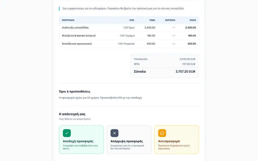Viewport: 258px width, 161px height.
Task: Click the ΠΟΣΟ column header
Action: pyautogui.click(x=193, y=20)
